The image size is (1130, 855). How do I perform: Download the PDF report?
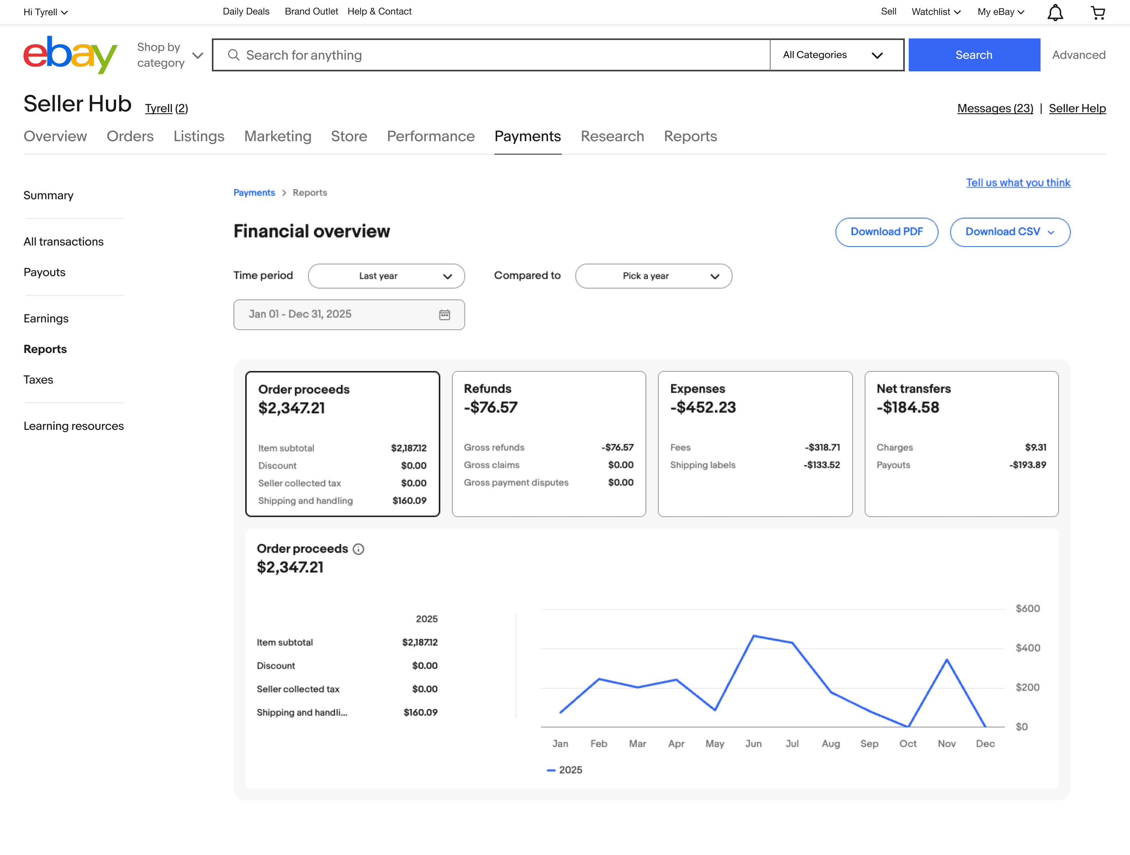(x=887, y=232)
